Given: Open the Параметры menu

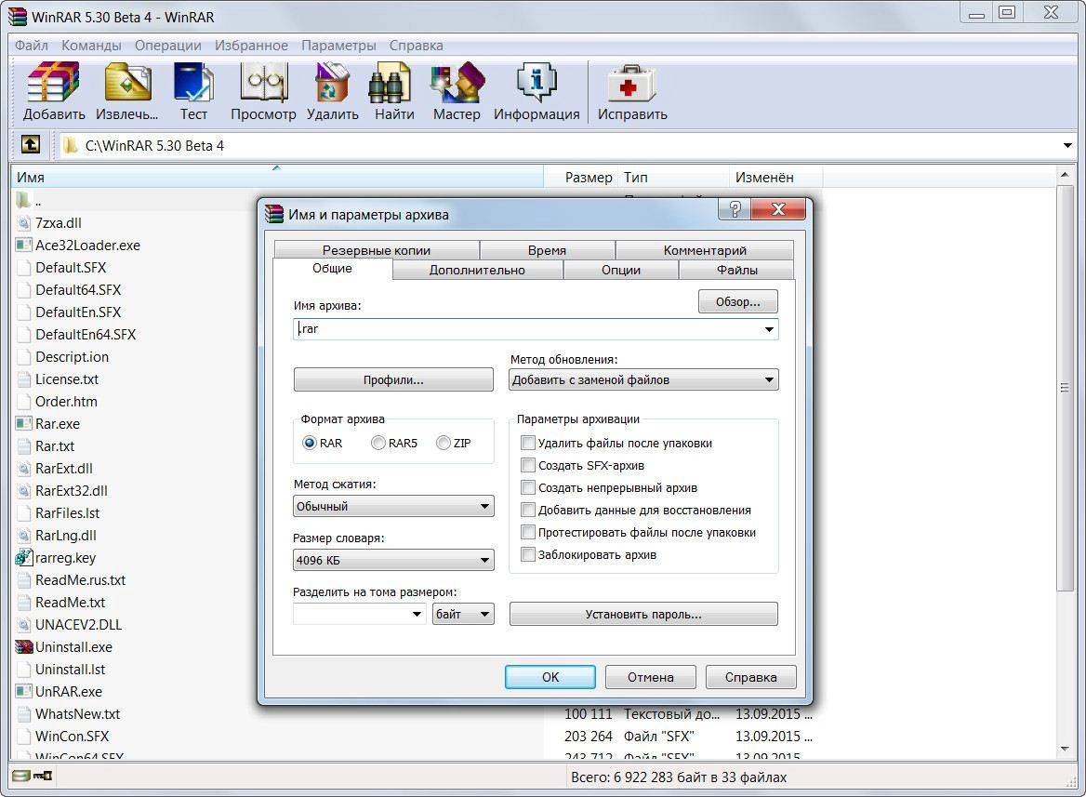Looking at the screenshot, I should coord(338,45).
